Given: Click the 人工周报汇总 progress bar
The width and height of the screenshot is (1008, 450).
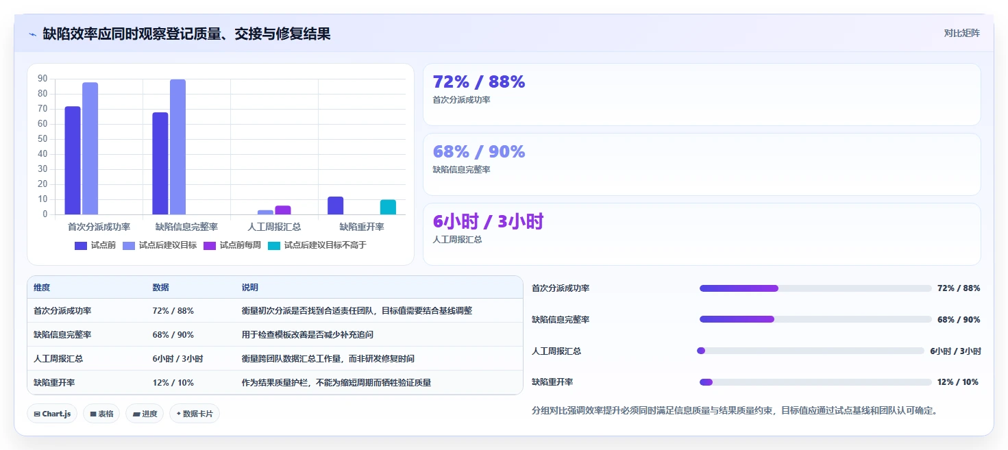Looking at the screenshot, I should 811,351.
